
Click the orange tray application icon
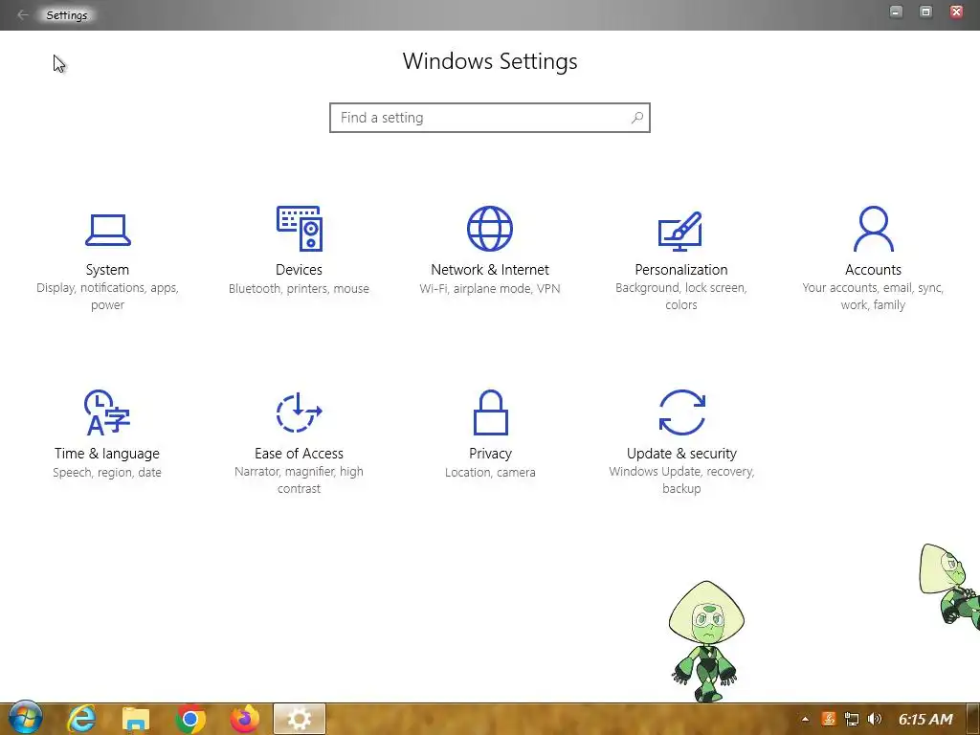pos(829,720)
